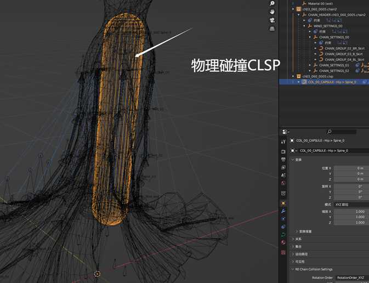Click the 位置 X location field

coord(351,168)
